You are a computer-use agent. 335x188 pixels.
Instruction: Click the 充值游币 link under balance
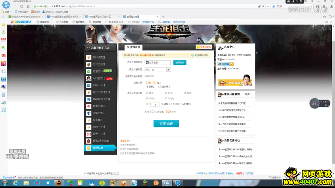point(164,87)
